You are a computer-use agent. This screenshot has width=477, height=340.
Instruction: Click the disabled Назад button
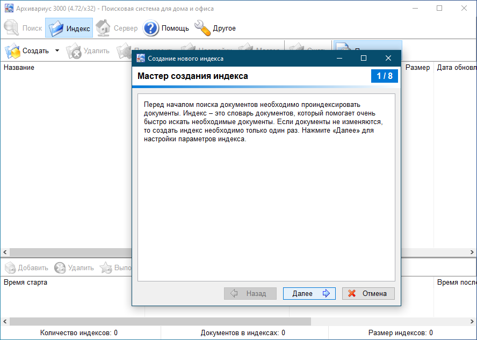point(250,293)
